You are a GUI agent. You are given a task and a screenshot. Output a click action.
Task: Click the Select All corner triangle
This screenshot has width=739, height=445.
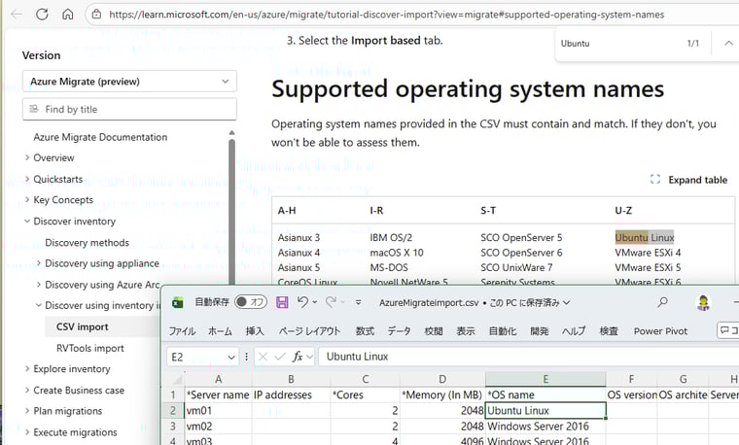(x=177, y=379)
